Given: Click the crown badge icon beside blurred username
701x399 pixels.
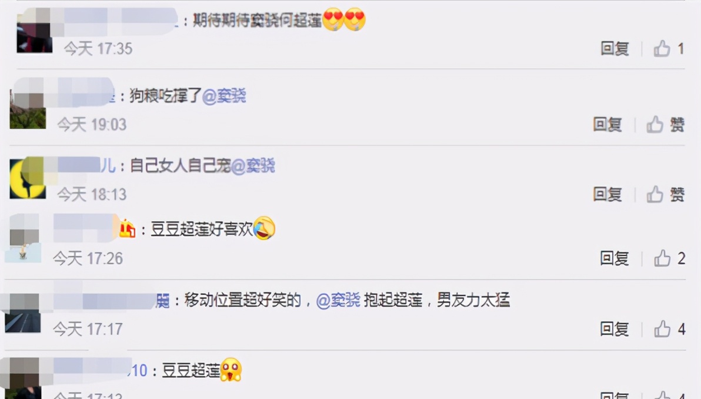Looking at the screenshot, I should click(127, 229).
